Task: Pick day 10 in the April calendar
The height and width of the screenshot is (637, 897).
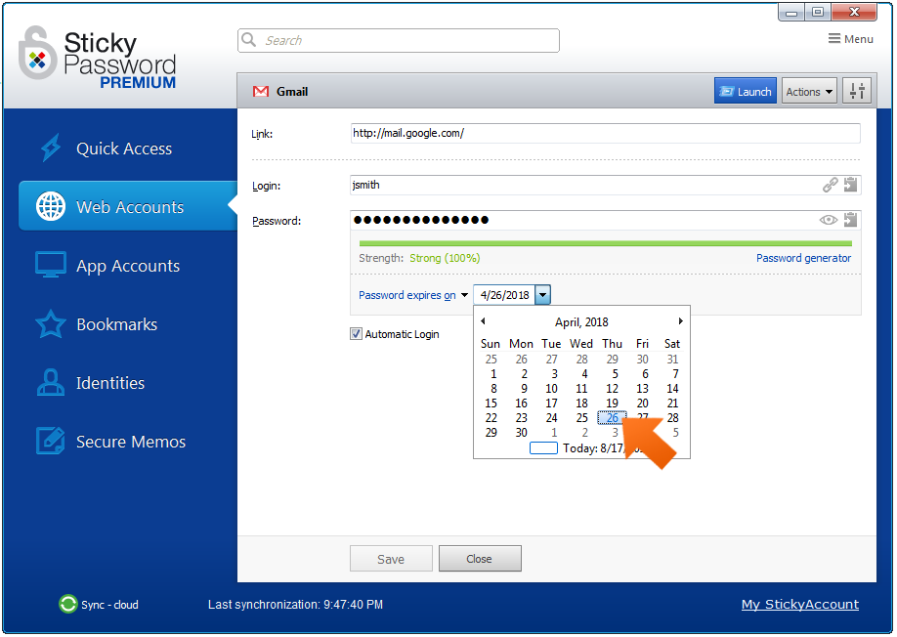Action: tap(551, 389)
